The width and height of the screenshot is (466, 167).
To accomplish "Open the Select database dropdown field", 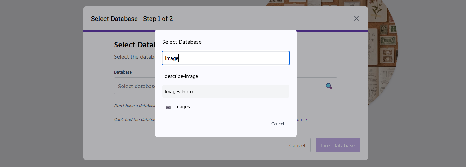I will [x=135, y=86].
